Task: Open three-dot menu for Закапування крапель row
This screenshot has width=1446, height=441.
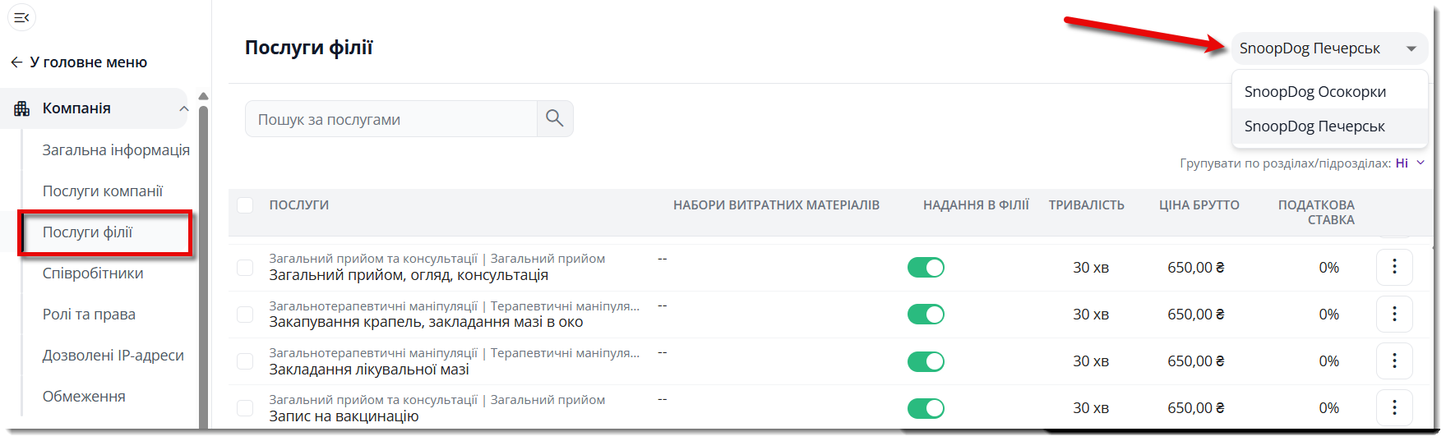Action: point(1394,314)
